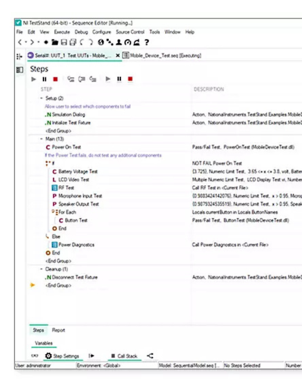The image size is (302, 391).
Task: Collapse the Cleanup (1) step group
Action: click(x=41, y=269)
